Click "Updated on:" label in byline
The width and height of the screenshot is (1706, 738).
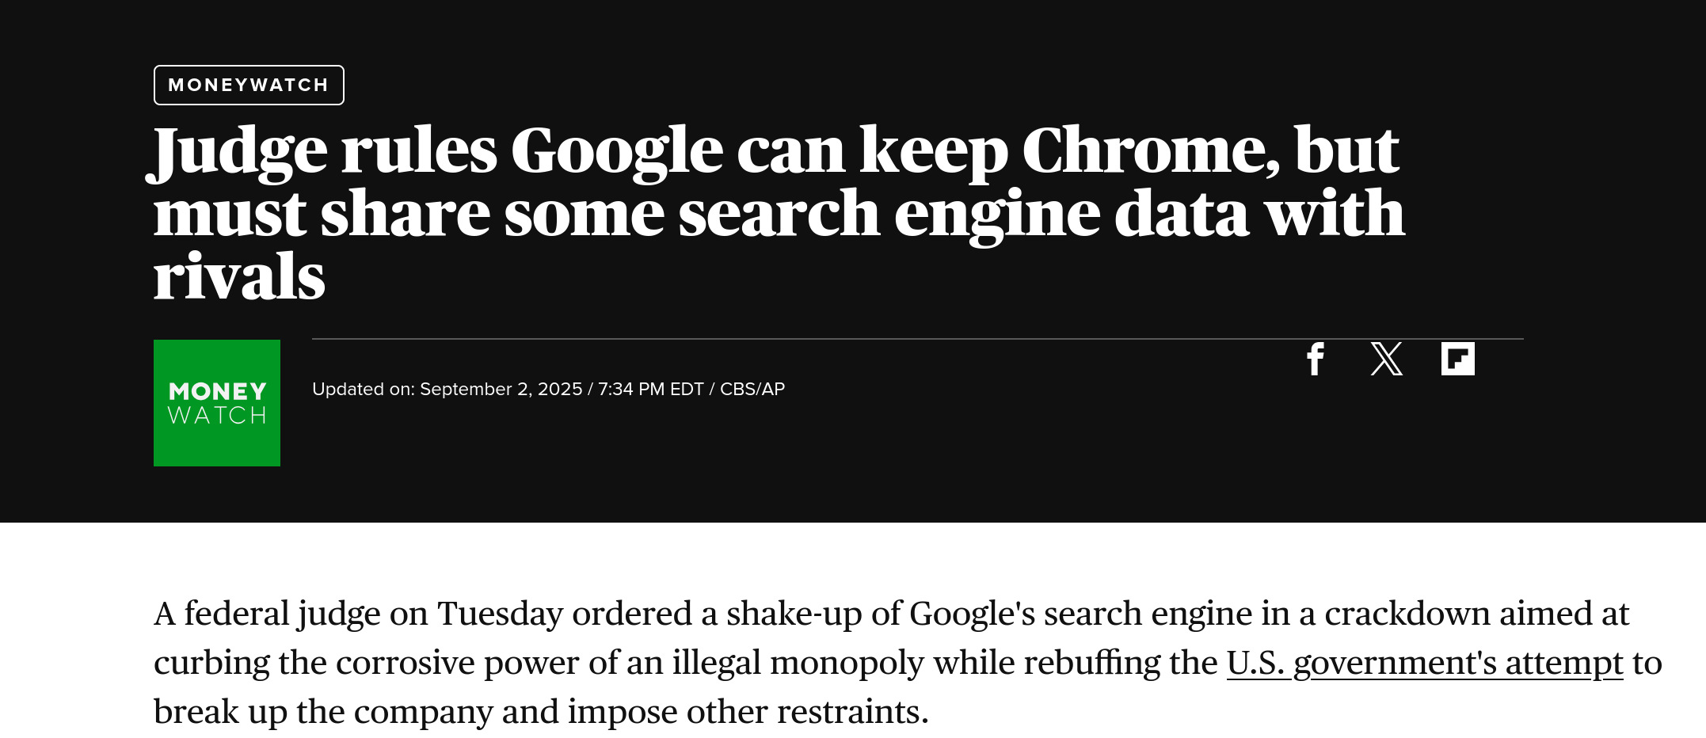point(364,389)
